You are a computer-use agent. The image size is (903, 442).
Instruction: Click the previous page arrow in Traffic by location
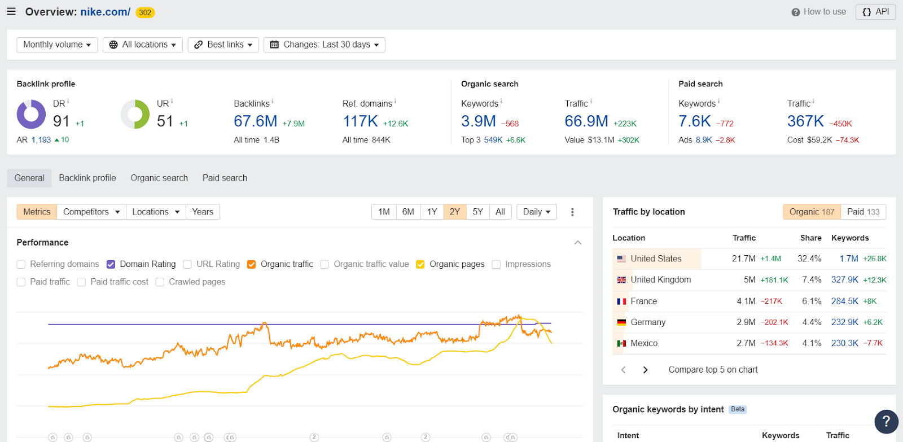(623, 370)
